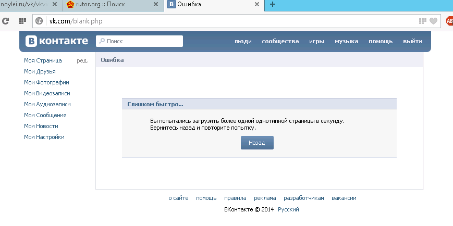Viewport: 453px width, 226px height.
Task: Open the Adblock extension icon
Action: 450,21
